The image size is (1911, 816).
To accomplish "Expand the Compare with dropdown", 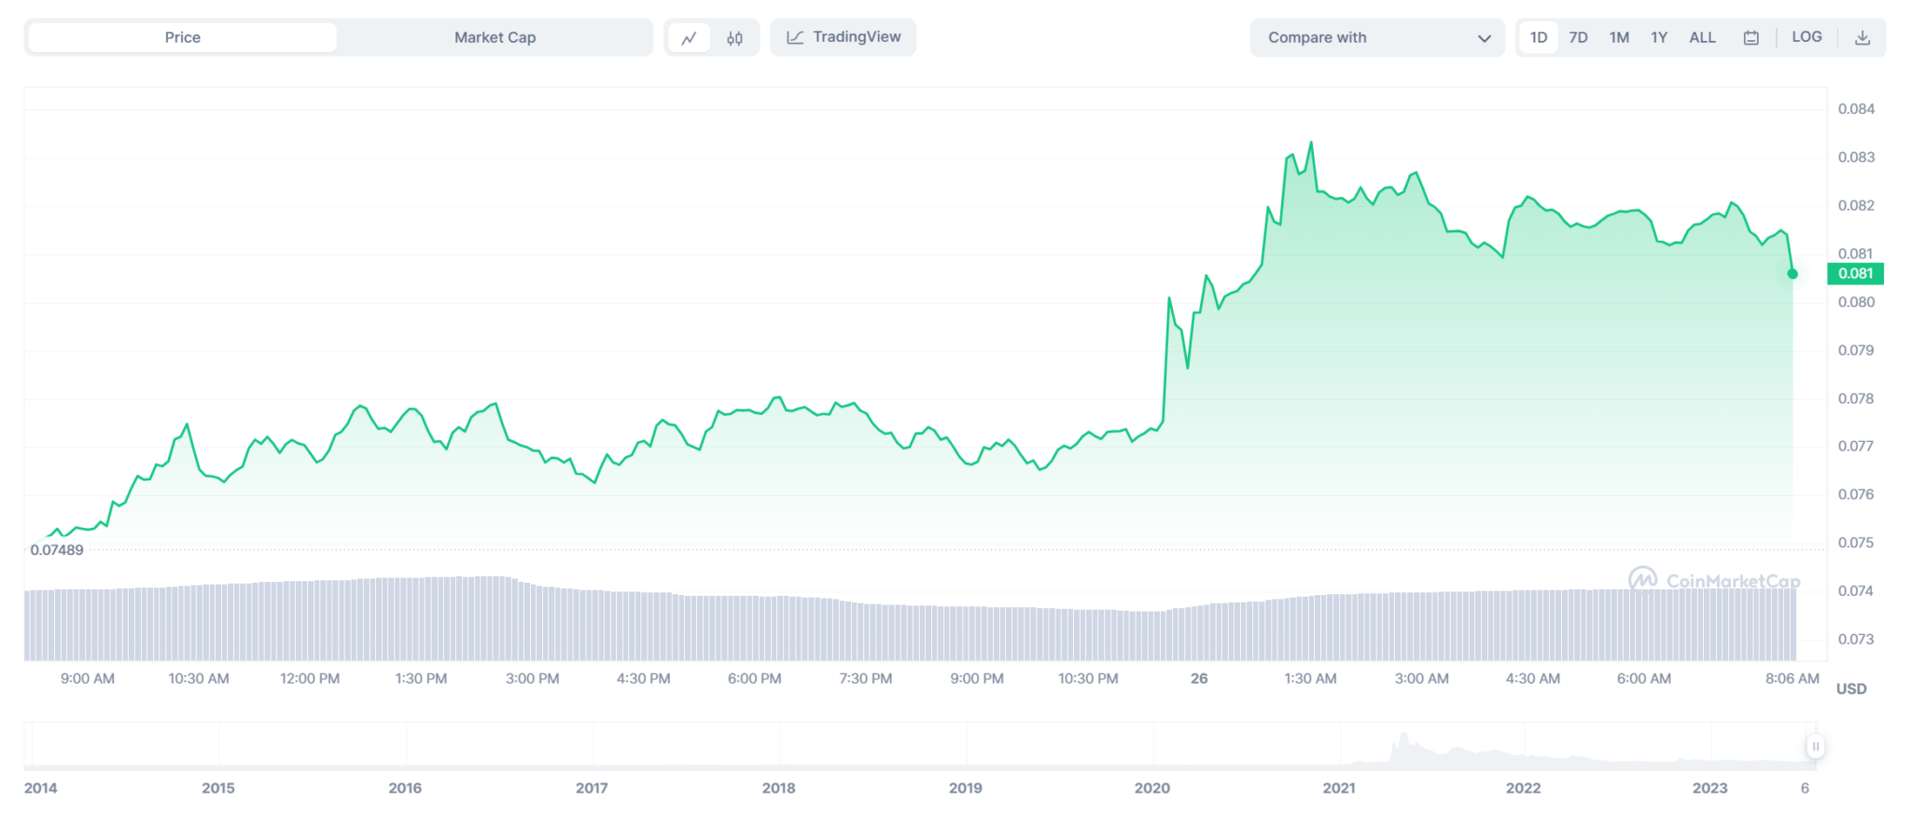I will tap(1377, 38).
